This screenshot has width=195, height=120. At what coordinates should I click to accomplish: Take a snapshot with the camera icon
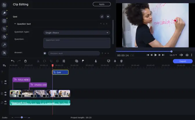point(187,55)
